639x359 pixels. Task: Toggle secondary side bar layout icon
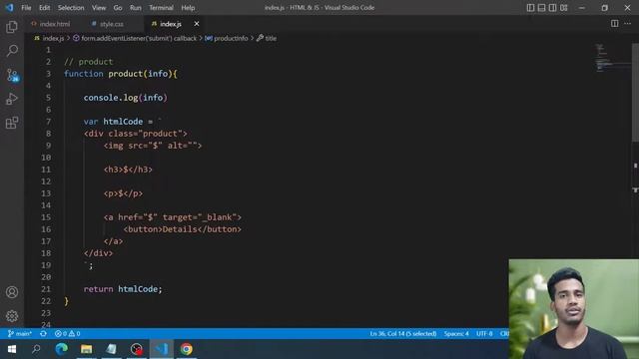click(x=552, y=7)
